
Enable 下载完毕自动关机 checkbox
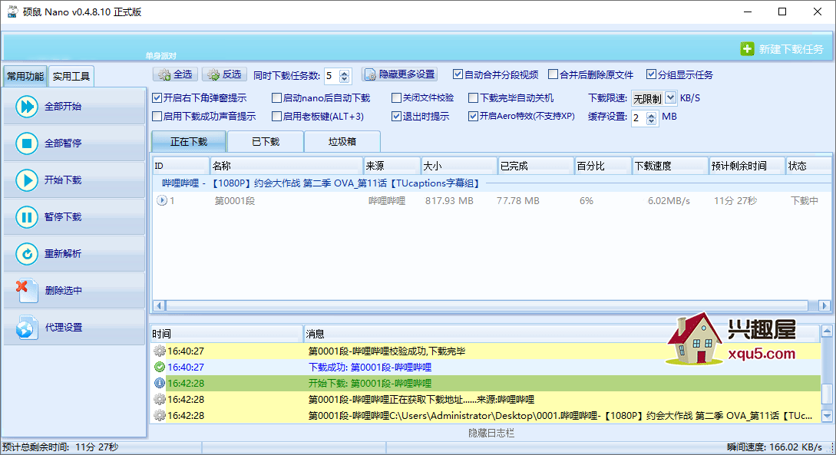coord(473,98)
